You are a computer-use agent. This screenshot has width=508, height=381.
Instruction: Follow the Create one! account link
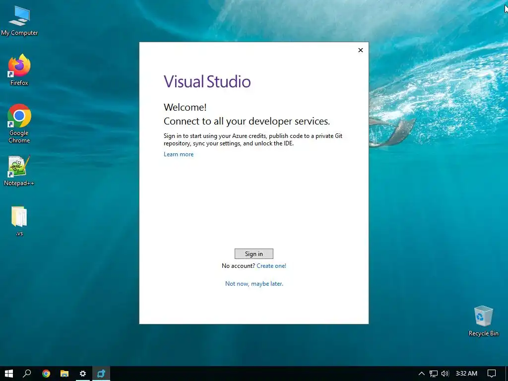click(271, 266)
